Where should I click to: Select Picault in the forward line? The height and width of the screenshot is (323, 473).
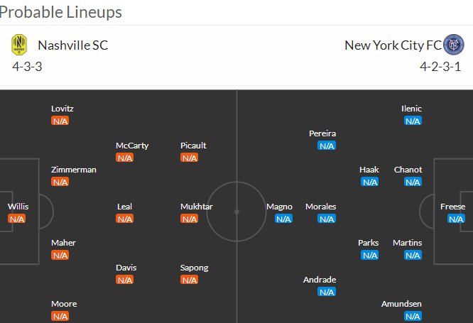(193, 146)
